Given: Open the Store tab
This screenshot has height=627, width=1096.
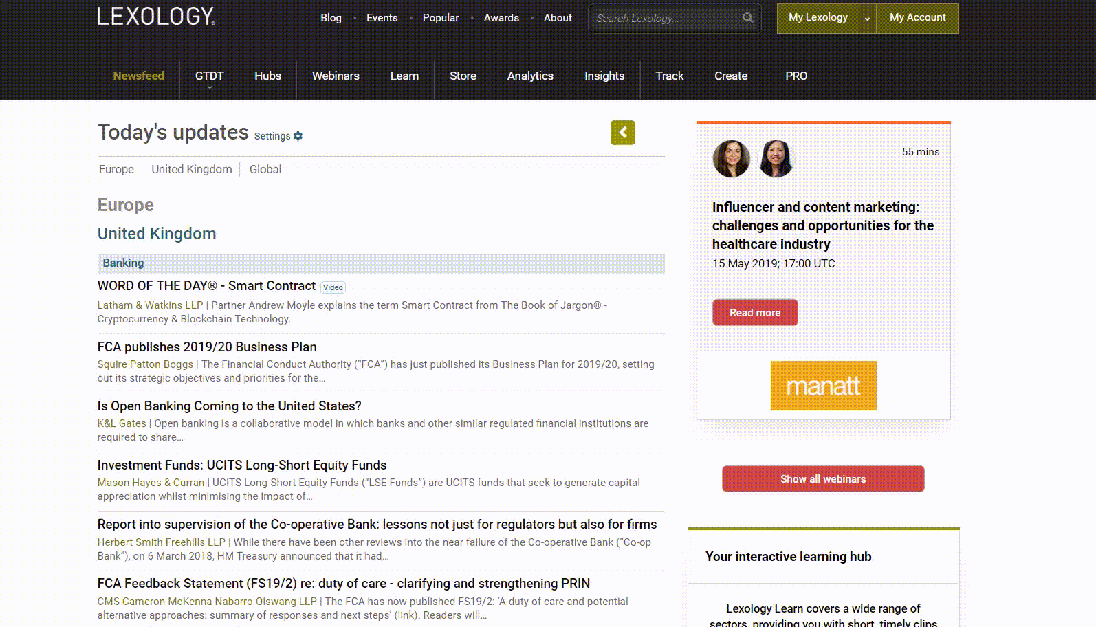Looking at the screenshot, I should click(x=463, y=76).
